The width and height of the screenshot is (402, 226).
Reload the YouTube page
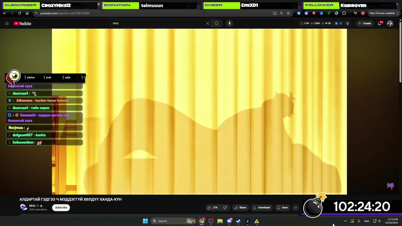(x=19, y=13)
